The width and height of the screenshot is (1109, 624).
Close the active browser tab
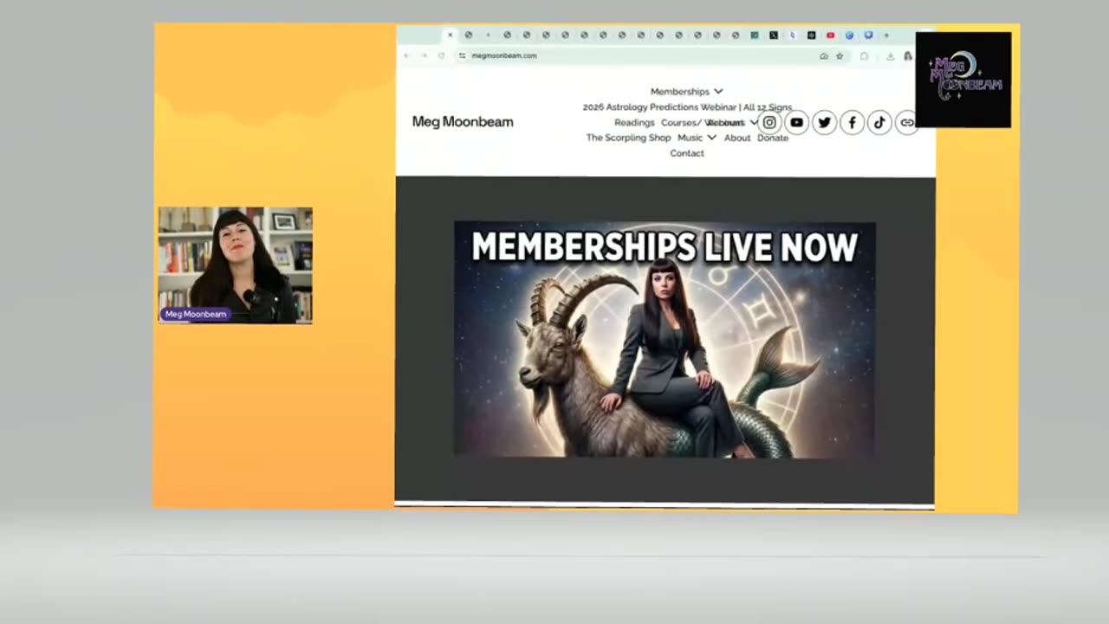[450, 36]
